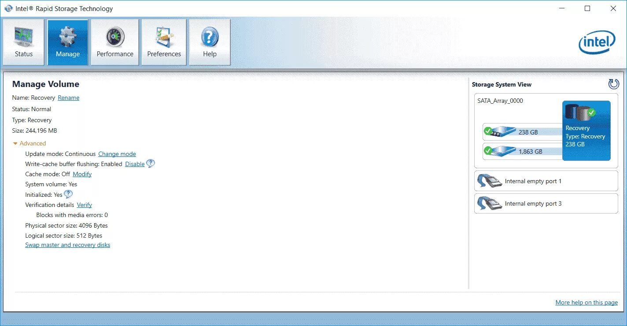Click the green check on the 238 GB disk
627x326 pixels.
coord(488,130)
